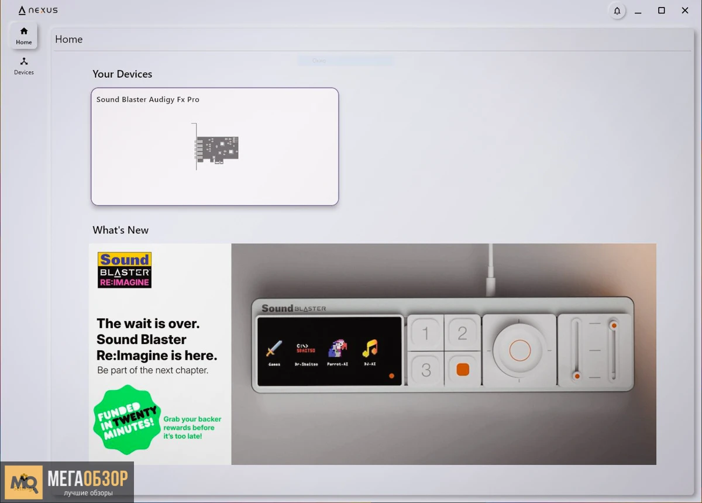Viewport: 702px width, 503px height.
Task: Maximize the Nexus window
Action: pos(662,11)
